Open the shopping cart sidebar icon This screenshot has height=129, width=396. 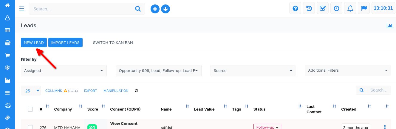tap(7, 55)
